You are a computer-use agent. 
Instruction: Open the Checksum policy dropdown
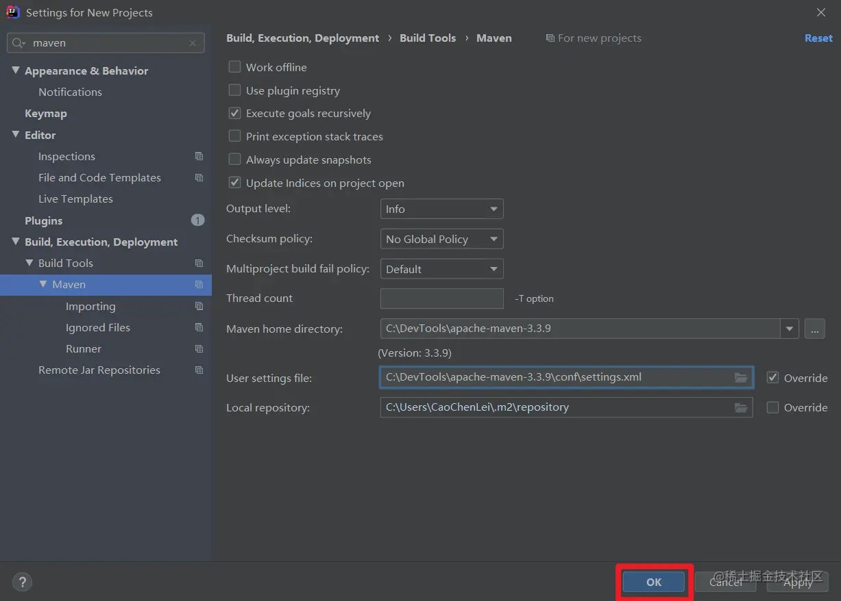coord(441,239)
